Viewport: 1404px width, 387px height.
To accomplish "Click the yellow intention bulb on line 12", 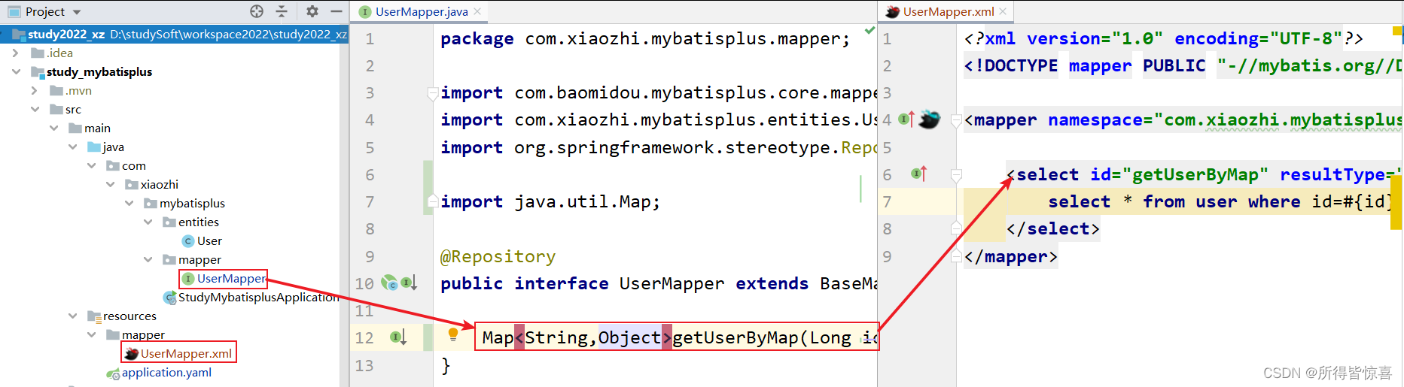I will click(453, 334).
